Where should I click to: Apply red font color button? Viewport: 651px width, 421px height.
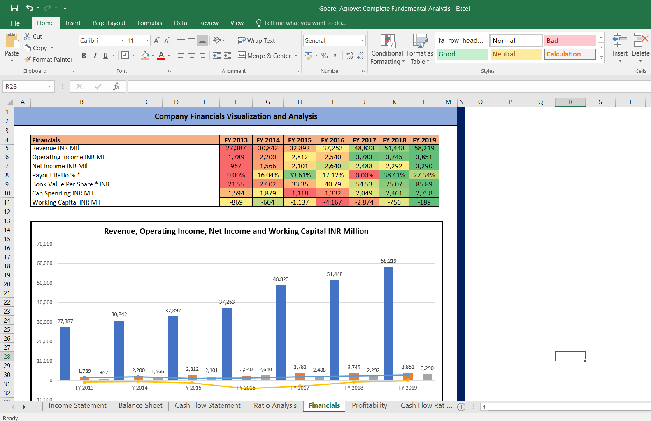(x=161, y=55)
